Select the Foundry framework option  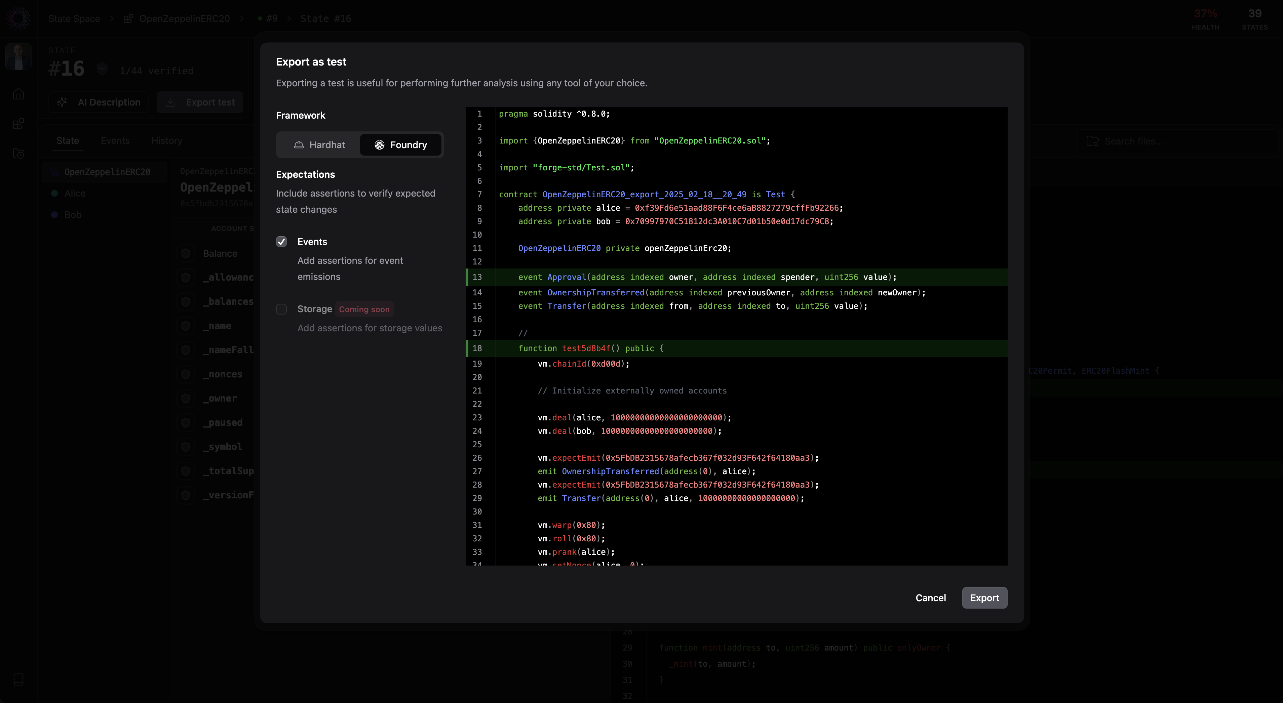click(400, 145)
